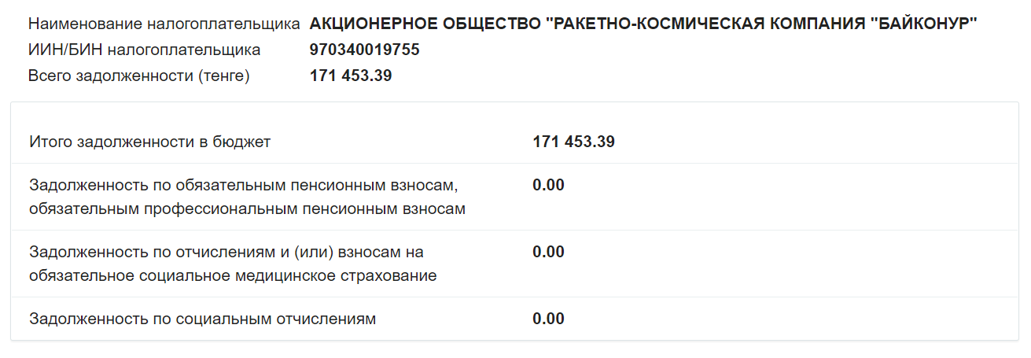Click the total debt amount beside "Всего задолженности"

click(351, 76)
